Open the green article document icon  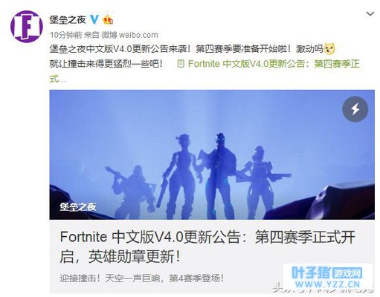click(x=181, y=64)
